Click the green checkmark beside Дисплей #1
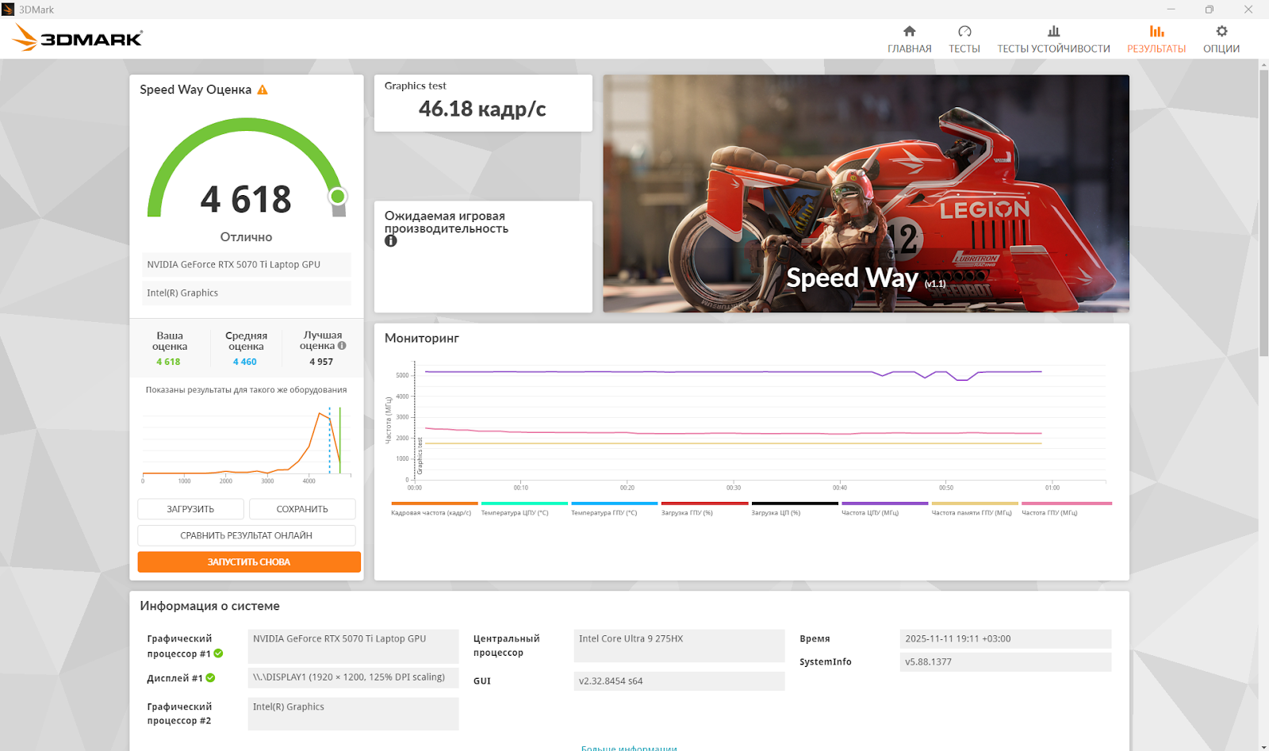 pyautogui.click(x=210, y=678)
